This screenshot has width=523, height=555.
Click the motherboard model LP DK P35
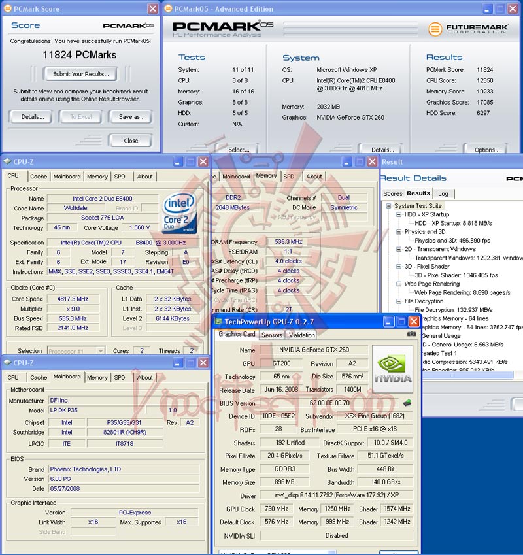pyautogui.click(x=97, y=411)
